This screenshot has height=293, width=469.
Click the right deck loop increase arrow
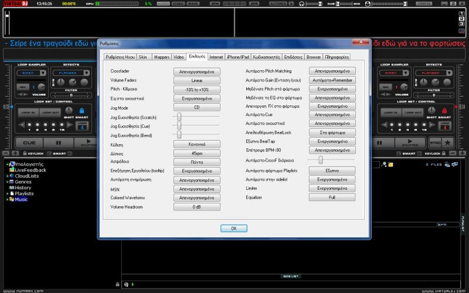point(433,125)
